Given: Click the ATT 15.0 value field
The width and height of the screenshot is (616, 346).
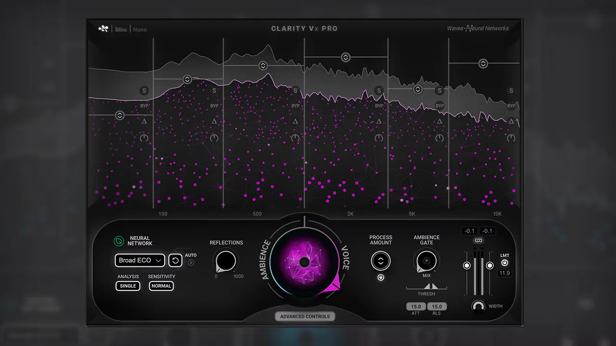Looking at the screenshot, I should pos(416,307).
